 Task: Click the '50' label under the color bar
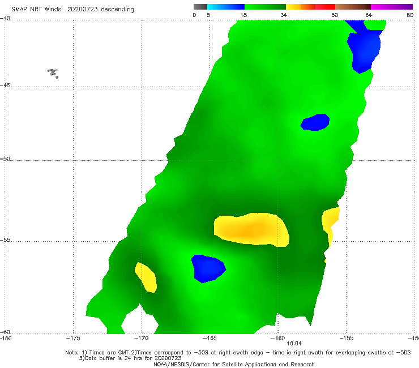(x=335, y=15)
